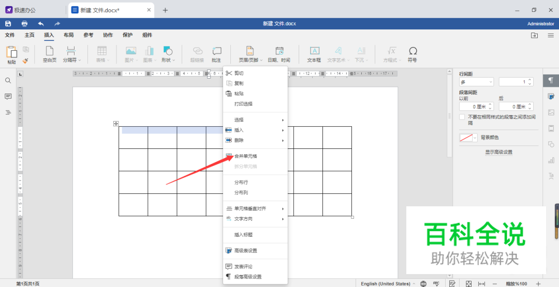559x287 pixels.
Task: Switch to the Layout (布局) ribbon tab
Action: coord(68,35)
